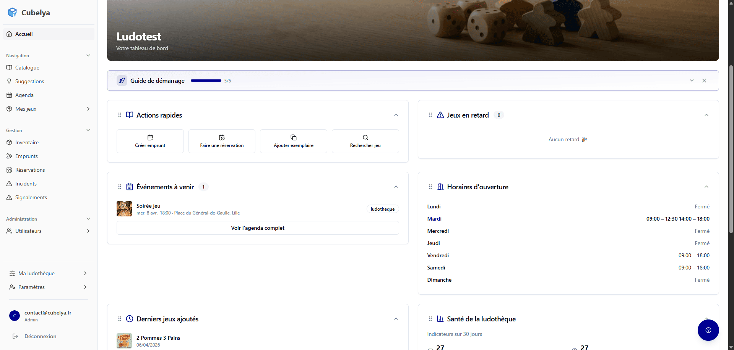Collapse the Événements à venir card

396,187
